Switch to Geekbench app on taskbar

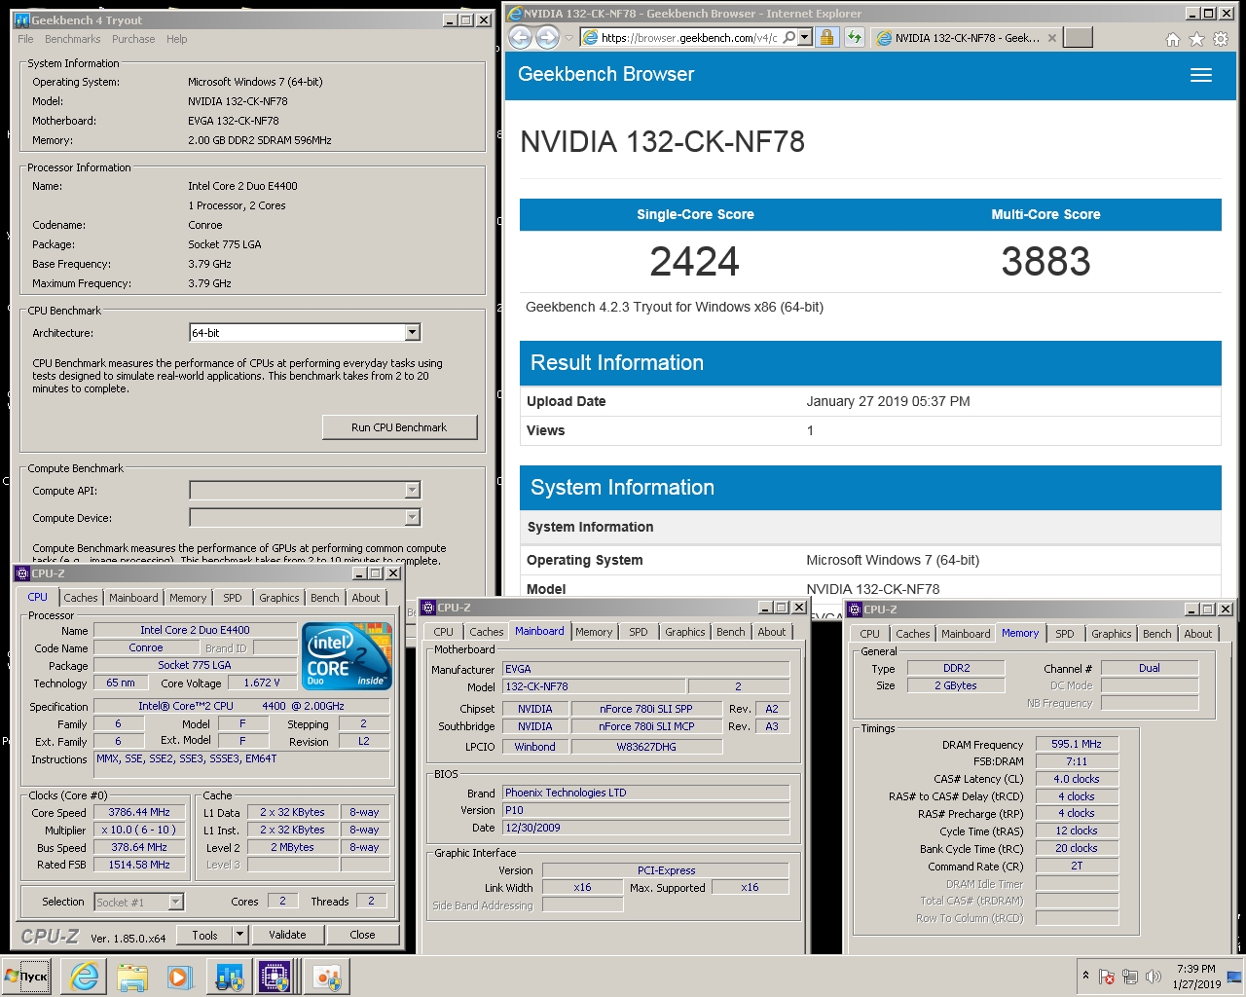[x=229, y=977]
